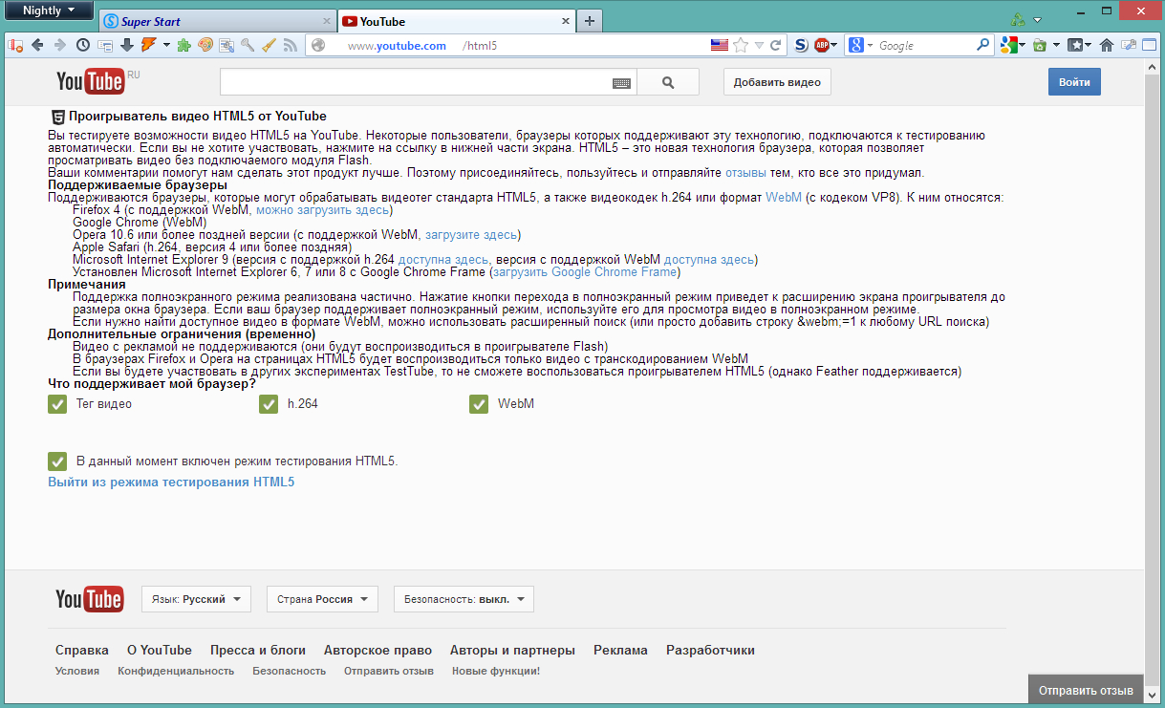Open footer link 'Разработчики'
1165x708 pixels.
tap(710, 650)
